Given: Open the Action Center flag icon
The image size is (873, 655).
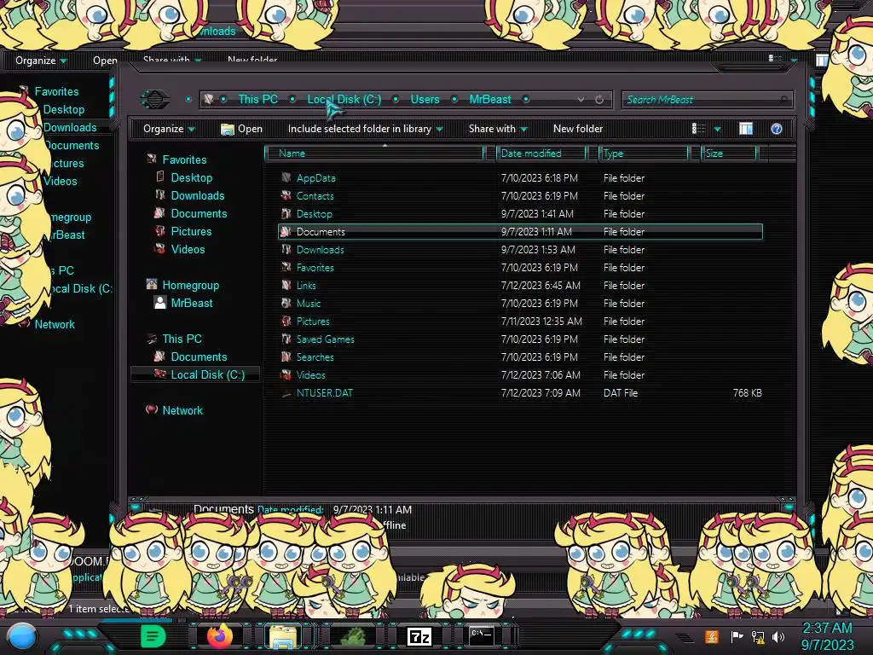Looking at the screenshot, I should click(737, 636).
